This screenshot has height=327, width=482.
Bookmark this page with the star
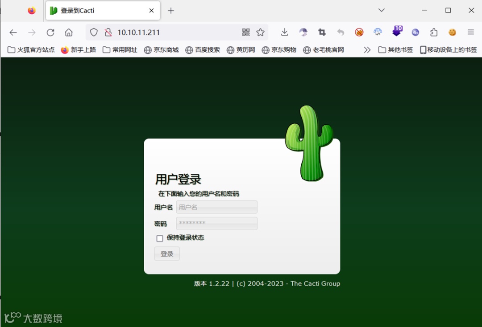coord(260,32)
